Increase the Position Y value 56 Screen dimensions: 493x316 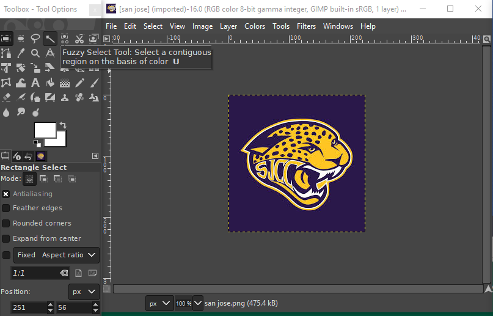(x=95, y=304)
